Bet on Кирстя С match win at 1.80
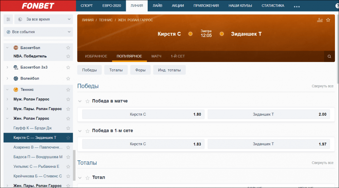This screenshot has height=188, width=339. pos(143,114)
